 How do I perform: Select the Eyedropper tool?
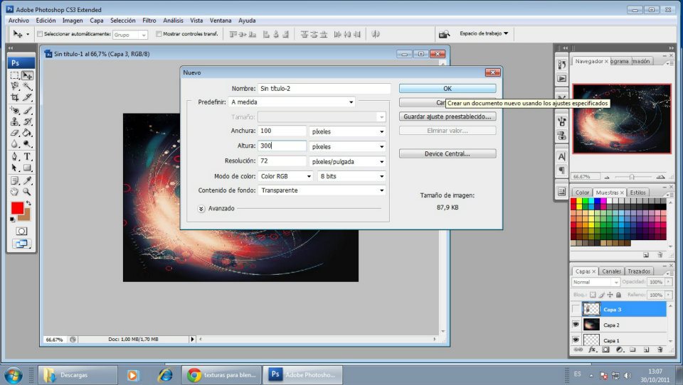coord(27,180)
